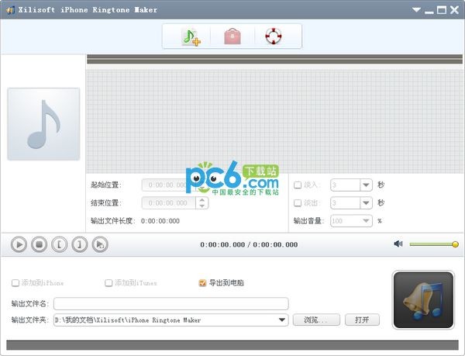Increase end position with up arrow
This screenshot has width=465, height=356.
202,200
